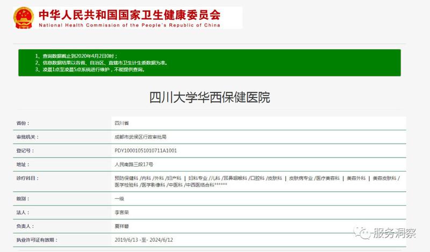Click the 中华人民共和国国家卫生健康委员会 header title
The height and width of the screenshot is (252, 430).
pyautogui.click(x=129, y=13)
